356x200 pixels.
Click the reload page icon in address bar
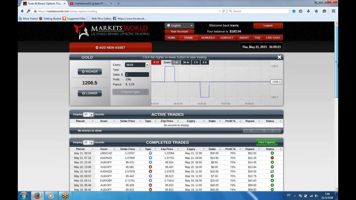click(x=223, y=11)
